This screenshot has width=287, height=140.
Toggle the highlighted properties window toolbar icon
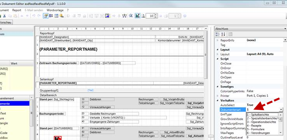click(46, 16)
